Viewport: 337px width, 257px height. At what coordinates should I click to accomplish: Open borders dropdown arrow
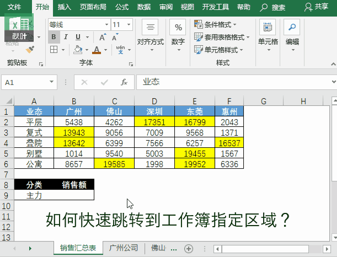63,50
